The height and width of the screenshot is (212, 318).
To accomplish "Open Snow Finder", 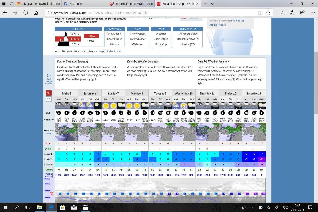I will 114,39.
